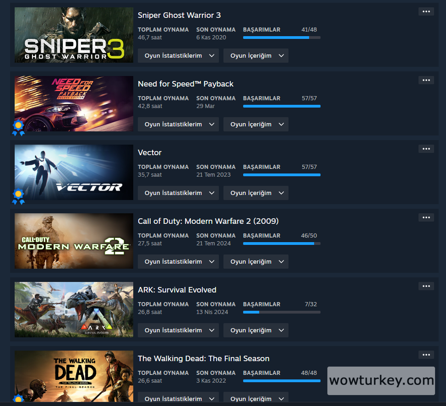Open the three-dot menu for Modern Warfare 2
This screenshot has width=446, height=406.
426,217
